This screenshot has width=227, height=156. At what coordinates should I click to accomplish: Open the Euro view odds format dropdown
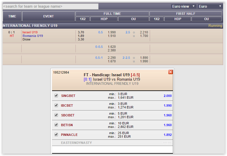tap(183, 6)
